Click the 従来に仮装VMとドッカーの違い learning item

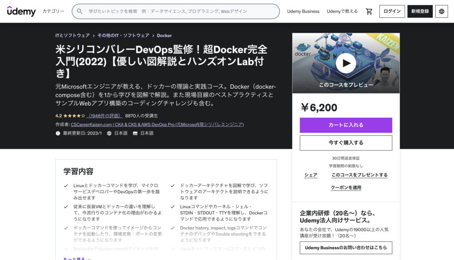pyautogui.click(x=117, y=213)
